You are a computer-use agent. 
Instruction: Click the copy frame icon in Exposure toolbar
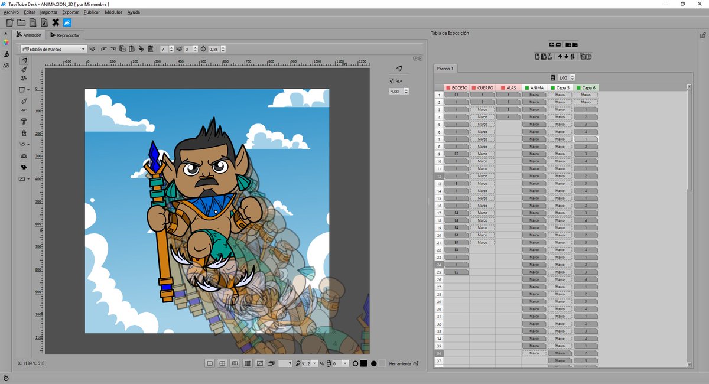tap(582, 57)
